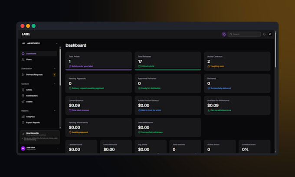Collapse the Content section chevron

[55, 84]
